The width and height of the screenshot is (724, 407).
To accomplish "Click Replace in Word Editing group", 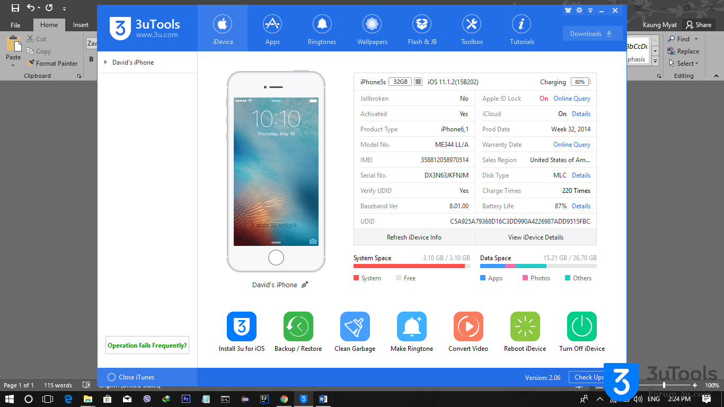I will [x=683, y=51].
